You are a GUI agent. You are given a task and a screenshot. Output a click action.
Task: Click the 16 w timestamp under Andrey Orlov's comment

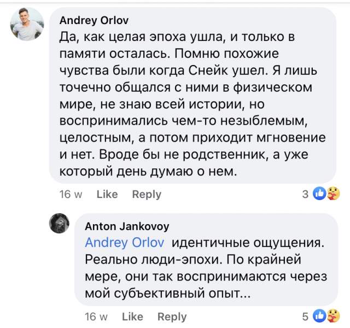point(71,194)
